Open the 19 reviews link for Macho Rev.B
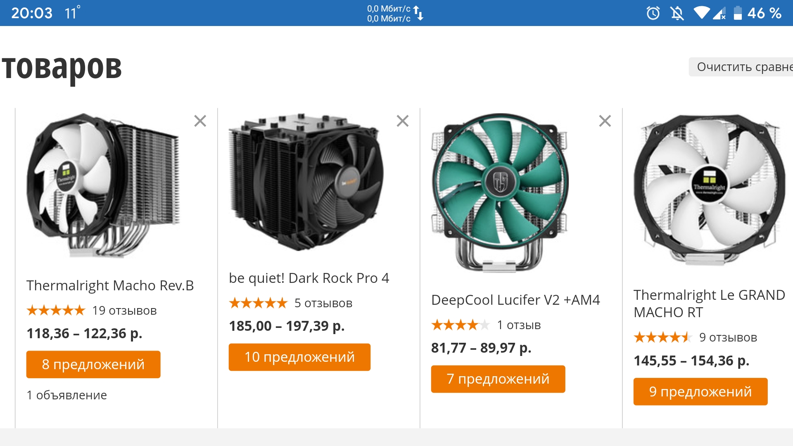The image size is (793, 446). coord(124,311)
